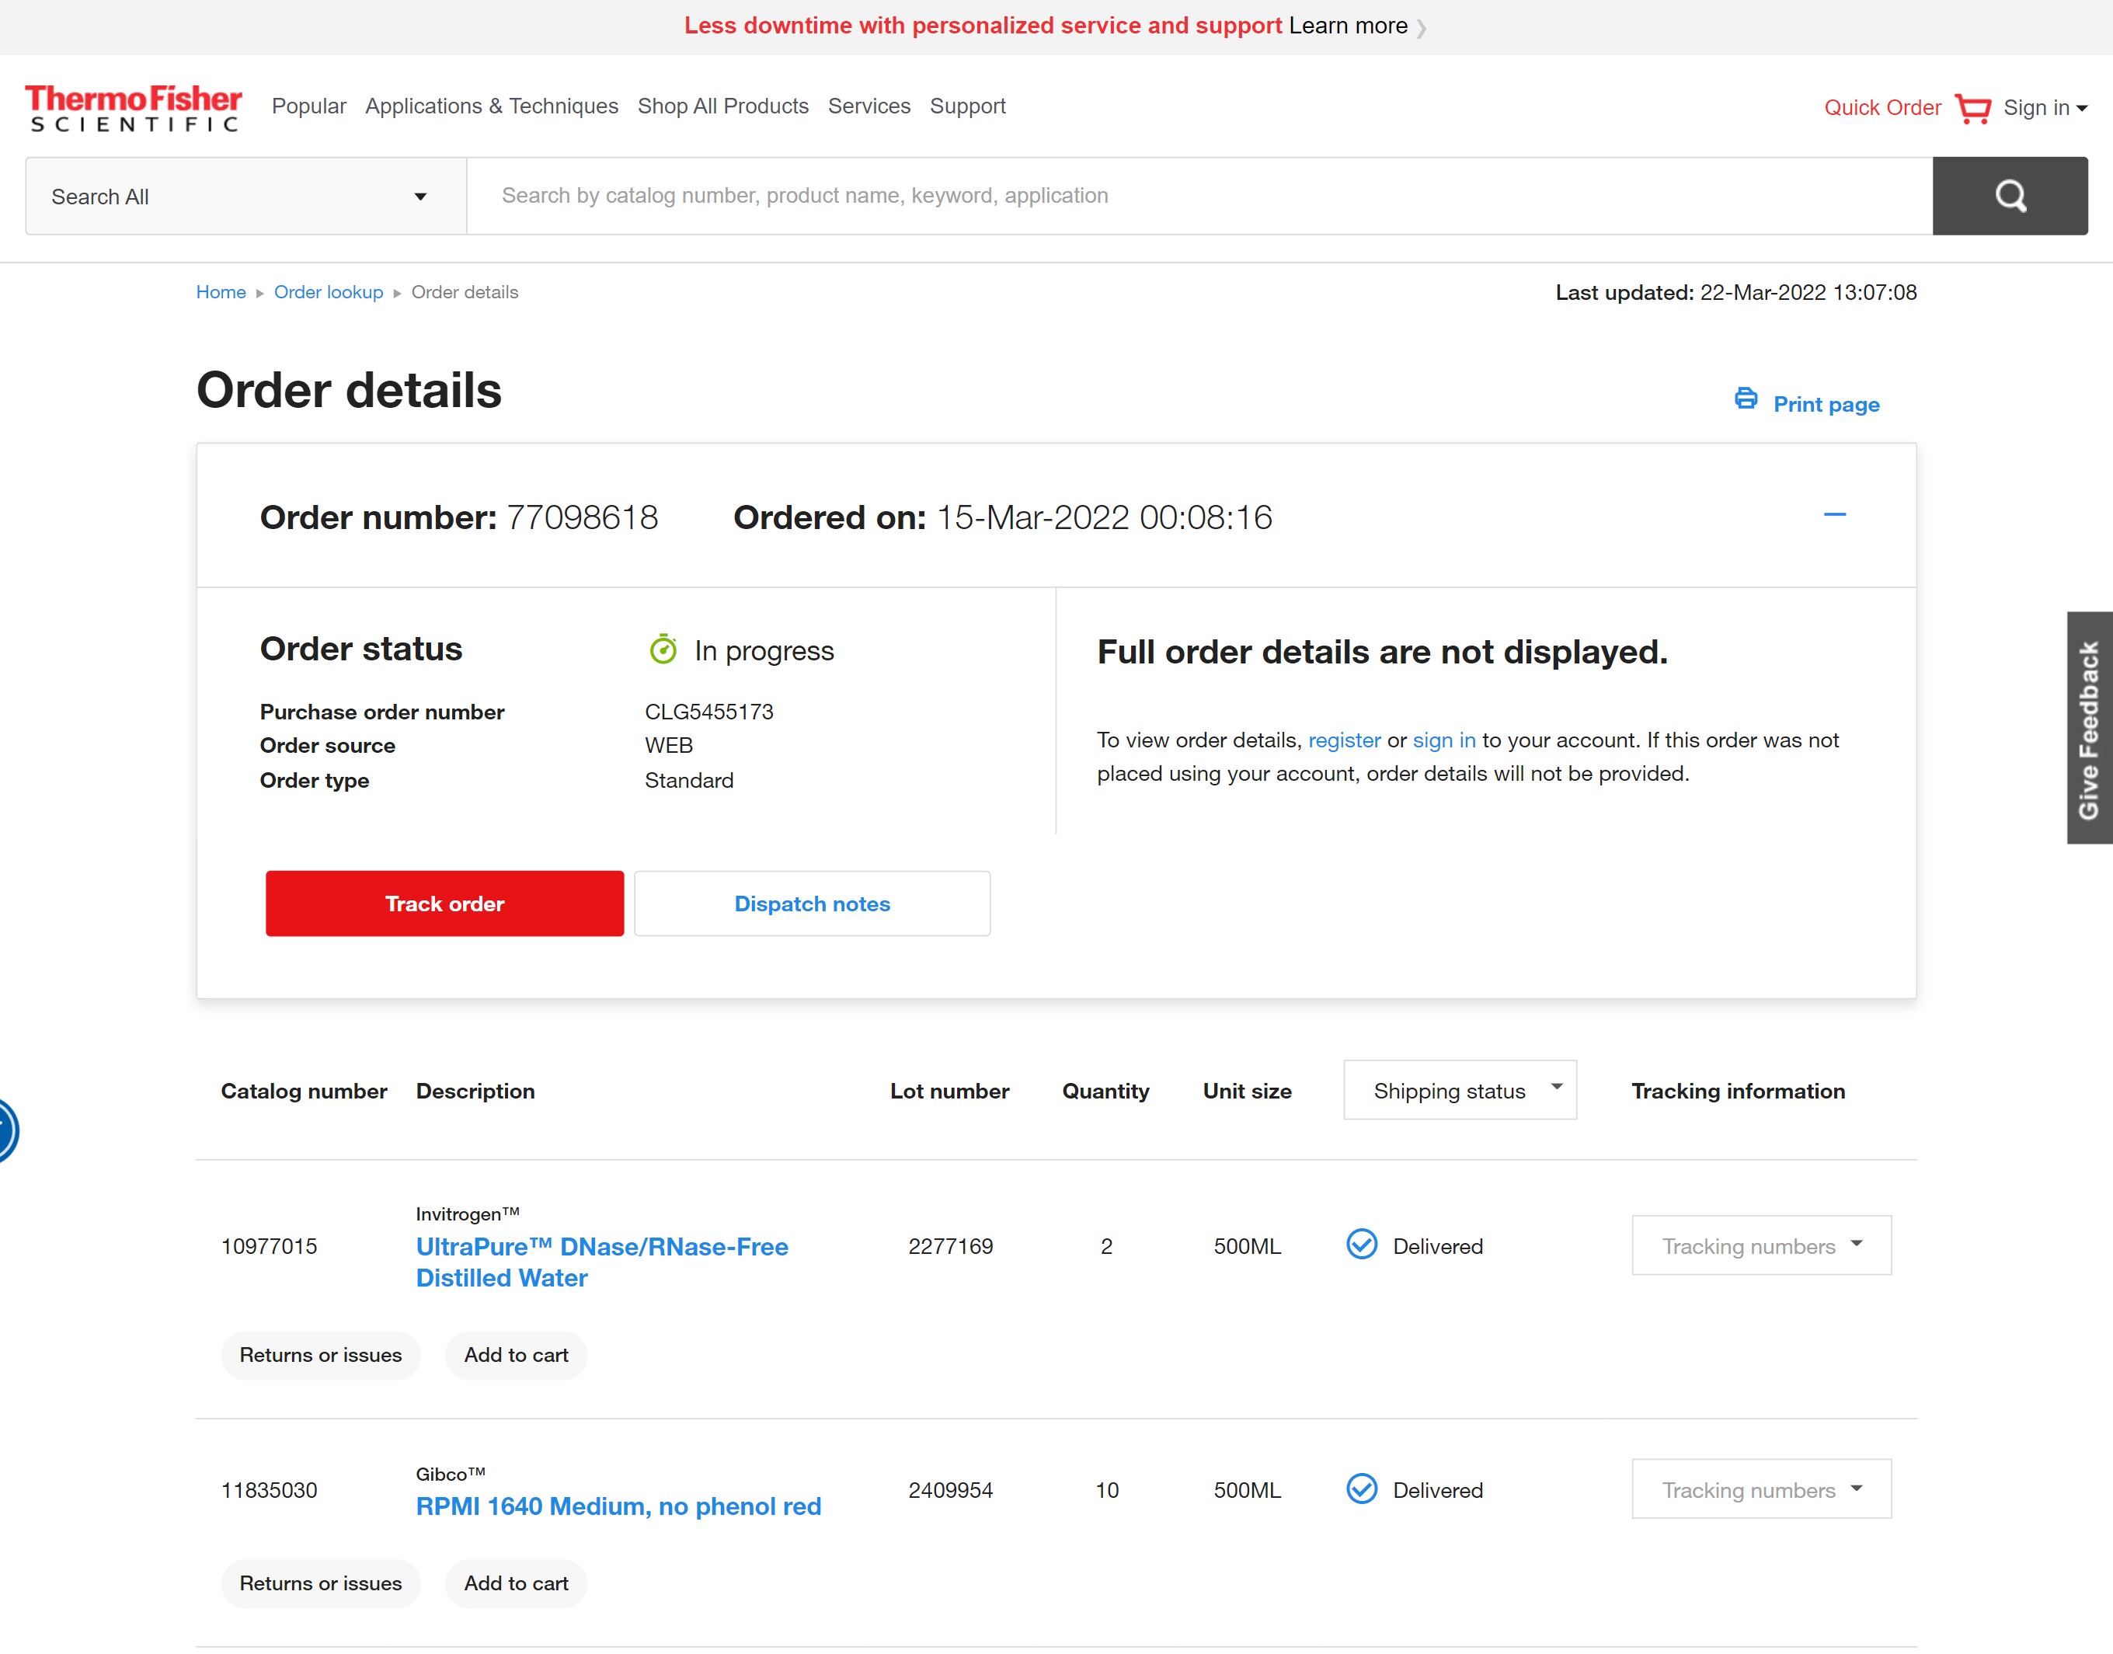The width and height of the screenshot is (2113, 1654).
Task: Open the shopping cart icon
Action: [1972, 109]
